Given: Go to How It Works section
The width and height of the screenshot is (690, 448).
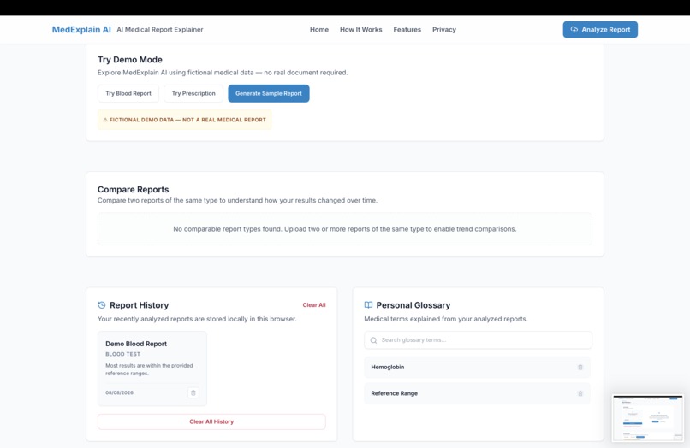Looking at the screenshot, I should (361, 29).
